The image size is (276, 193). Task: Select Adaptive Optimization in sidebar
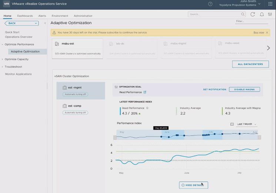(x=27, y=52)
